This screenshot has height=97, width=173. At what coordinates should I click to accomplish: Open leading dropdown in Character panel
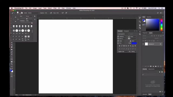pos(134,37)
